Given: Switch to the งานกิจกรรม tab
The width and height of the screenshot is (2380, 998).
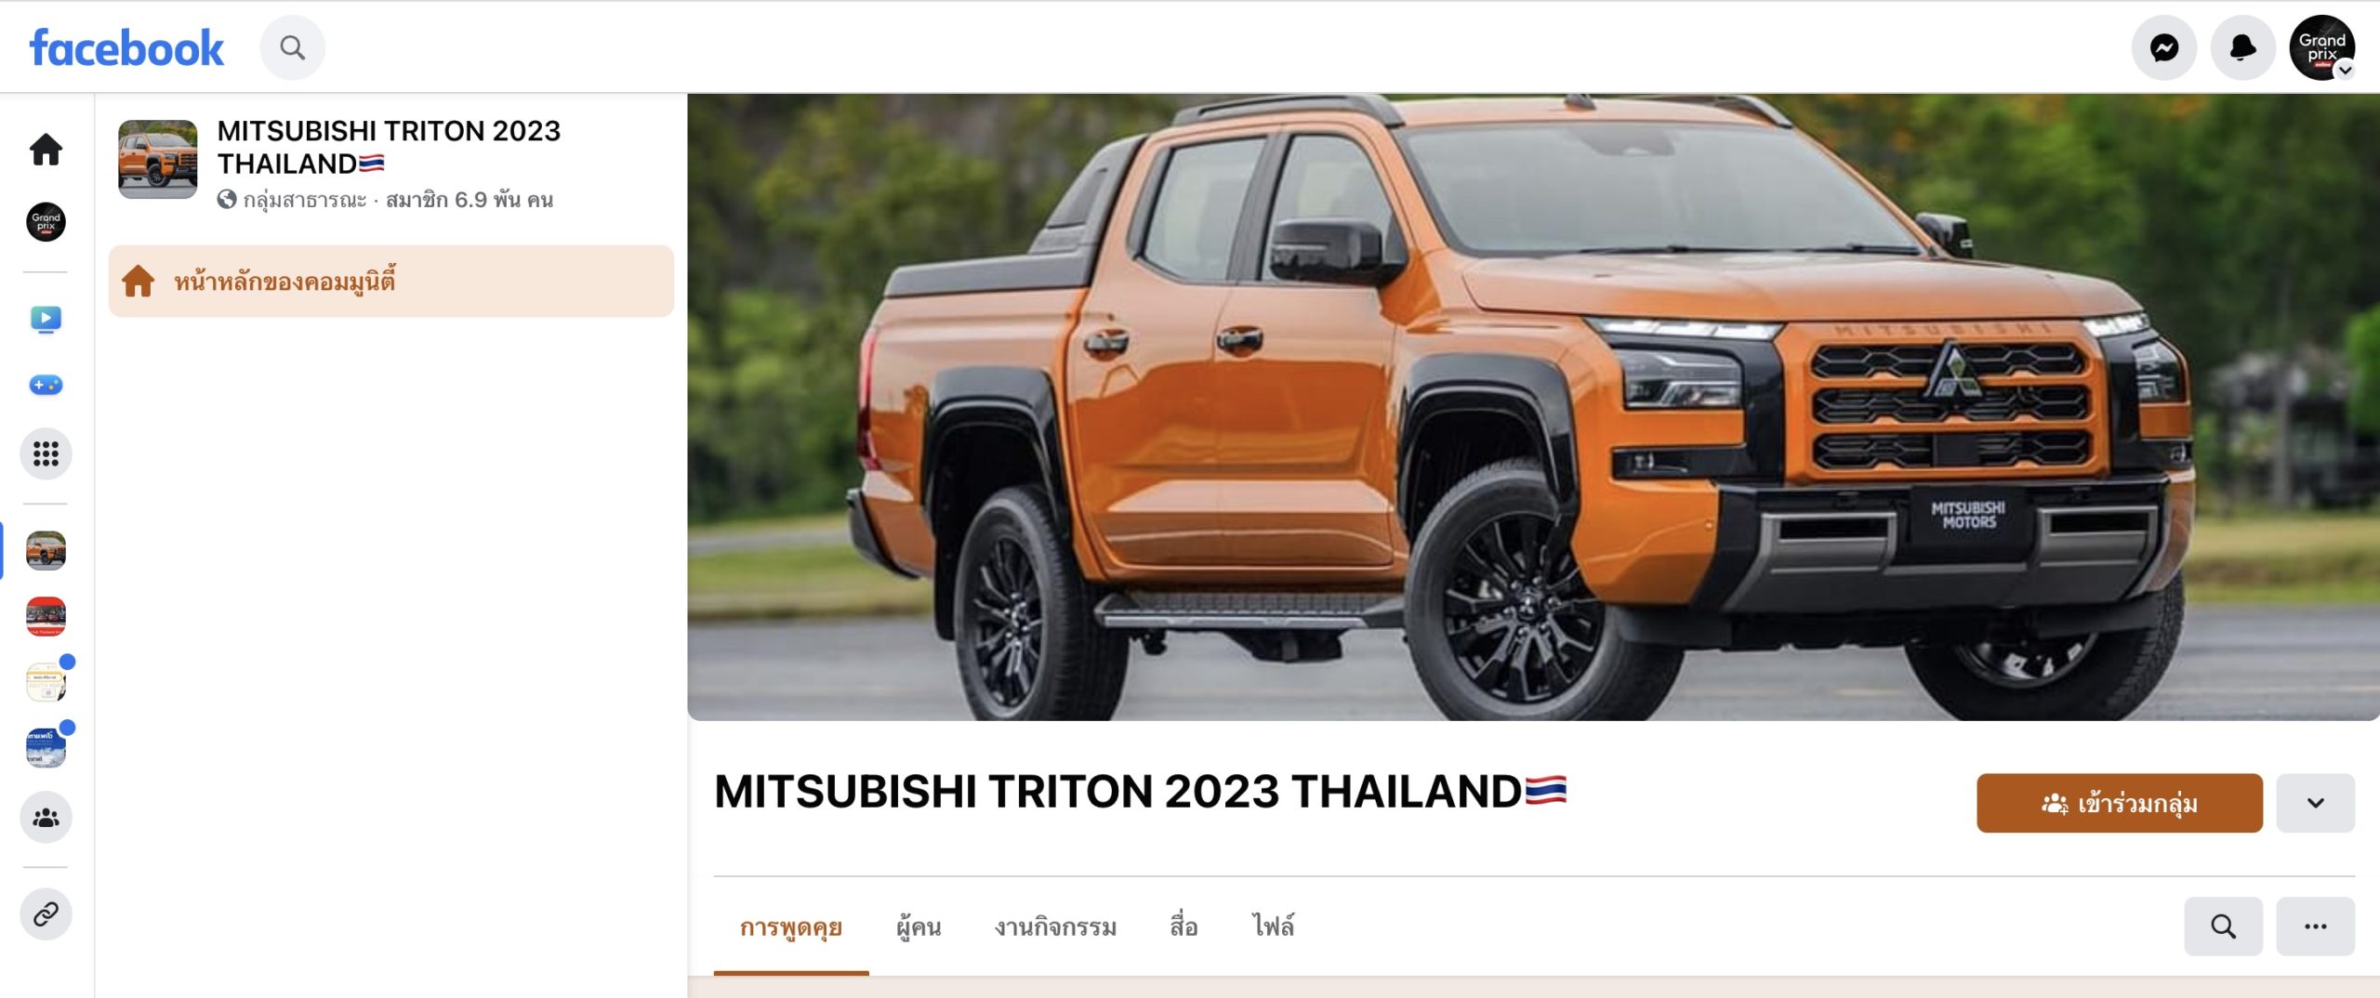Looking at the screenshot, I should pyautogui.click(x=1055, y=926).
